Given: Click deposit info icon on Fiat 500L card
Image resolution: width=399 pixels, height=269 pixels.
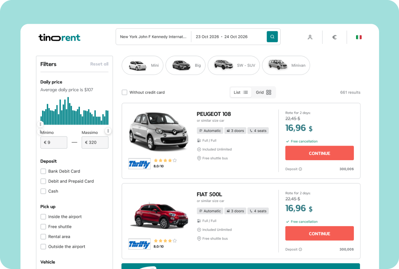Looking at the screenshot, I should click(300, 249).
